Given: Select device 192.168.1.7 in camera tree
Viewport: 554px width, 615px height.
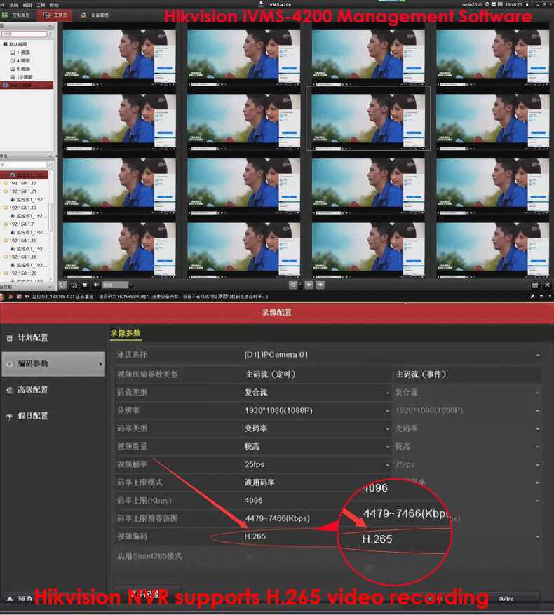Looking at the screenshot, I should tap(22, 224).
